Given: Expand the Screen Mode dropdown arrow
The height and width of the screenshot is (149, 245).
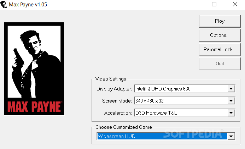Looking at the screenshot, I should 231,101.
